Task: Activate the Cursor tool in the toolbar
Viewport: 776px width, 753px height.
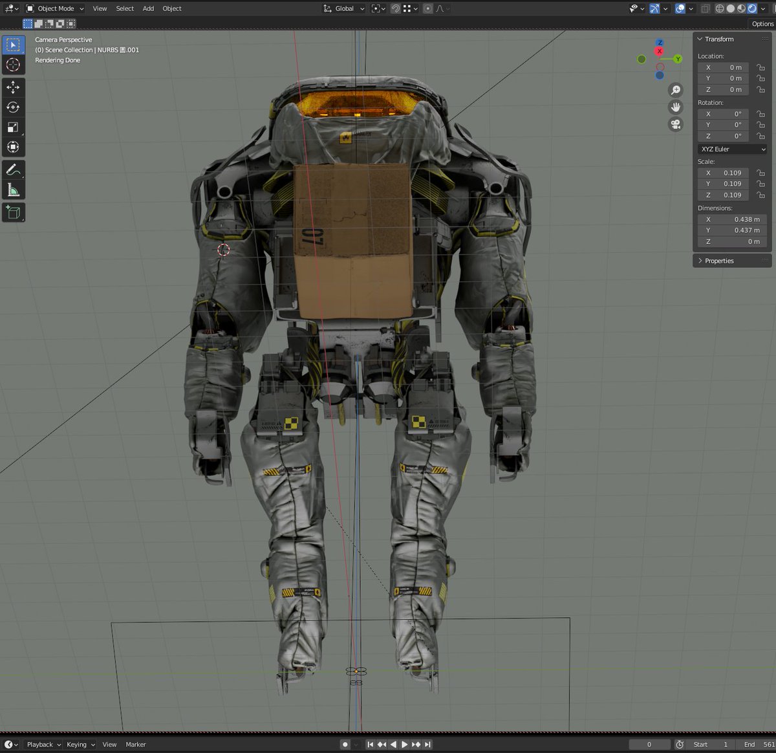Action: [x=13, y=65]
